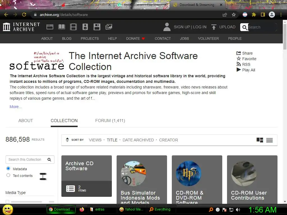Open the Chrome three-dot menu
The width and height of the screenshot is (287, 215).
click(x=281, y=15)
